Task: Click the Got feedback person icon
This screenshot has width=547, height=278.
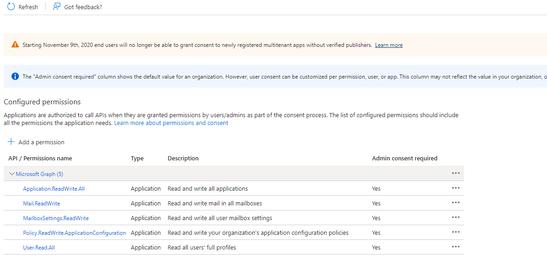Action: 57,6
